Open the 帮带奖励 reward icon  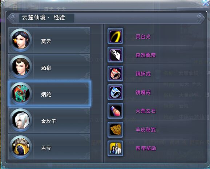115,149
